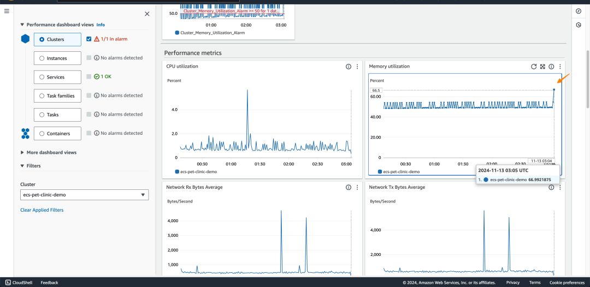Open Network Rx Bytes Average info icon

349,187
